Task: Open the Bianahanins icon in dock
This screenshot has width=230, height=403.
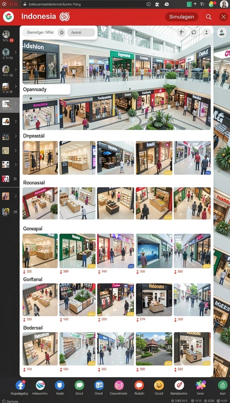Action: (179, 385)
